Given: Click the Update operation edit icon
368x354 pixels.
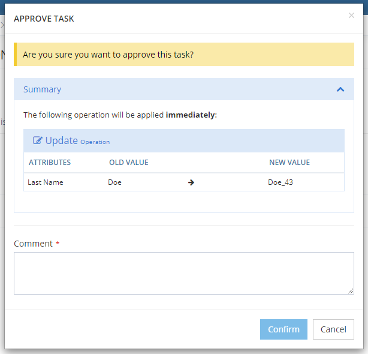Looking at the screenshot, I should tap(38, 141).
